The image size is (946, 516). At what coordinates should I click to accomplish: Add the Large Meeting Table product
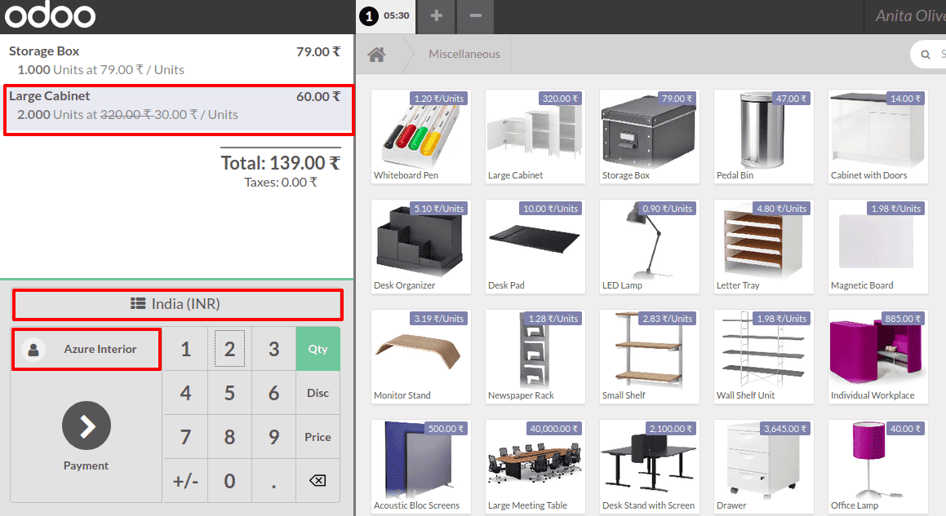pyautogui.click(x=535, y=467)
